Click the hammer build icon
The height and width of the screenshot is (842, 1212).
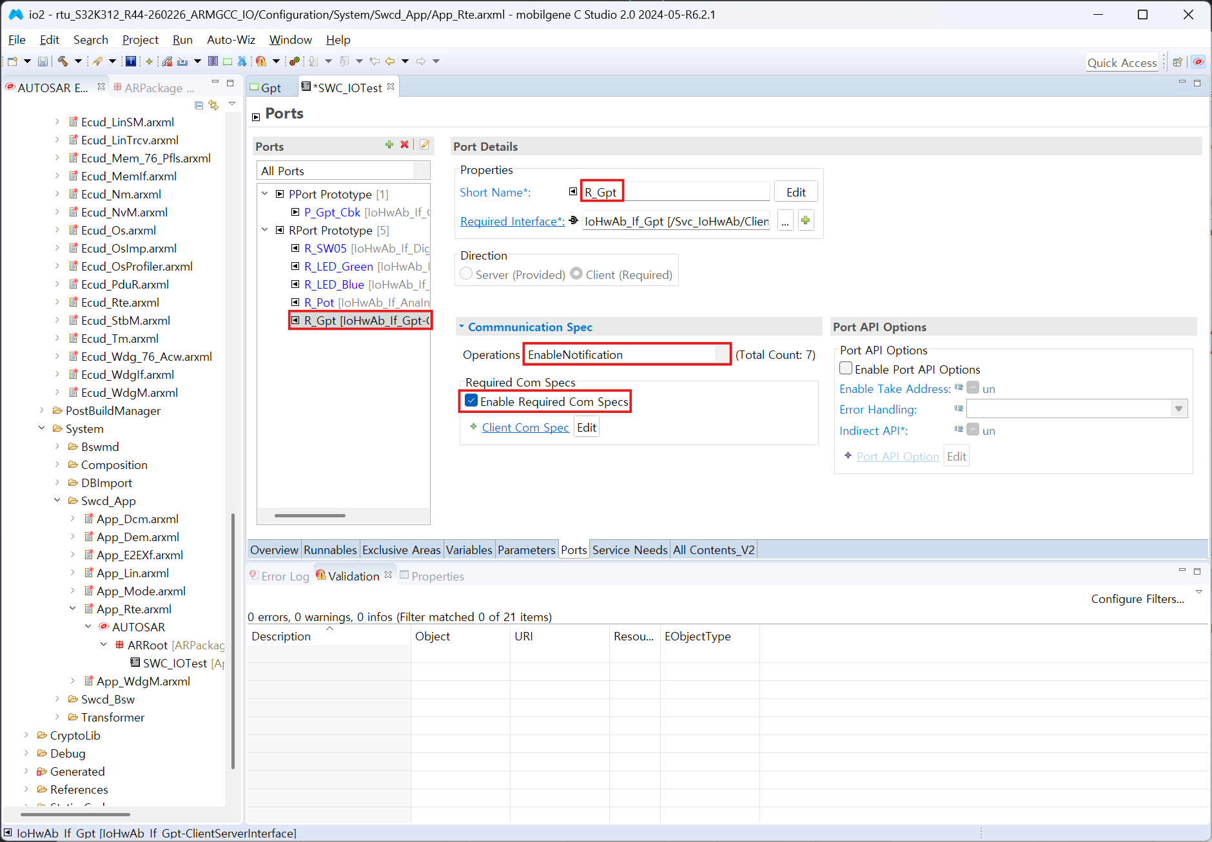click(x=63, y=61)
